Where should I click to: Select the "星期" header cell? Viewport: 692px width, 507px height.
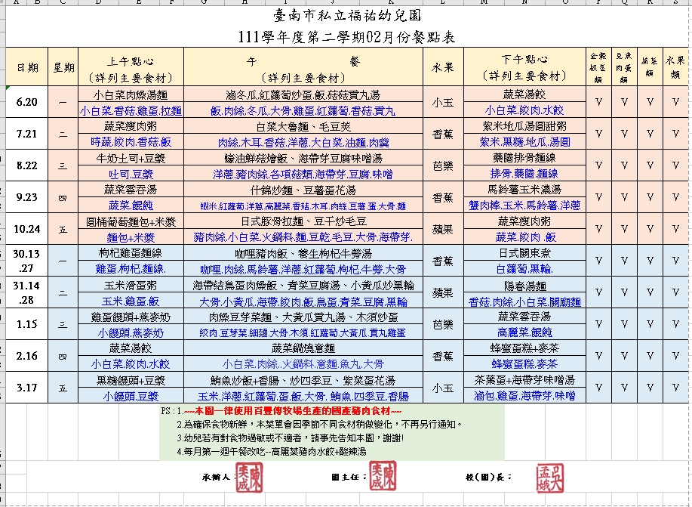click(x=63, y=66)
